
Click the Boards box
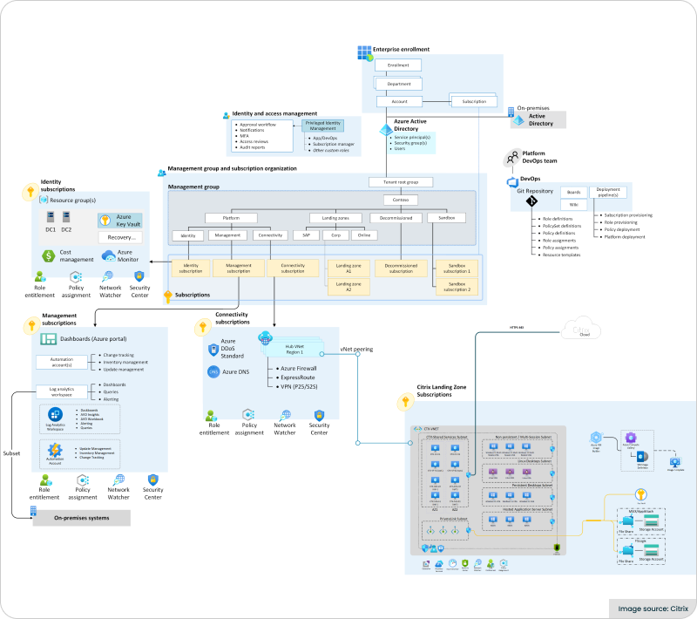[x=574, y=192]
